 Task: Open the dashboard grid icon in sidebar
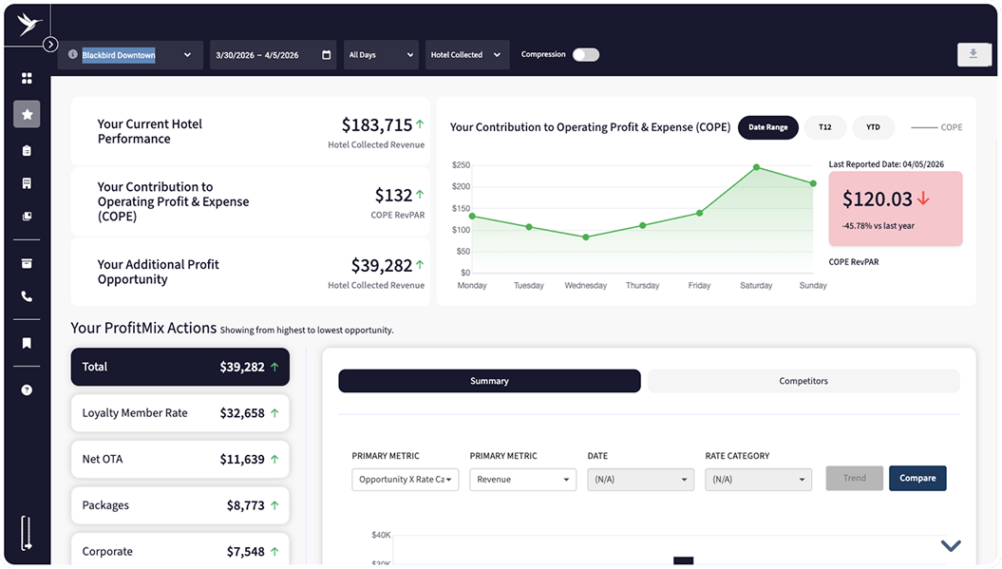27,78
